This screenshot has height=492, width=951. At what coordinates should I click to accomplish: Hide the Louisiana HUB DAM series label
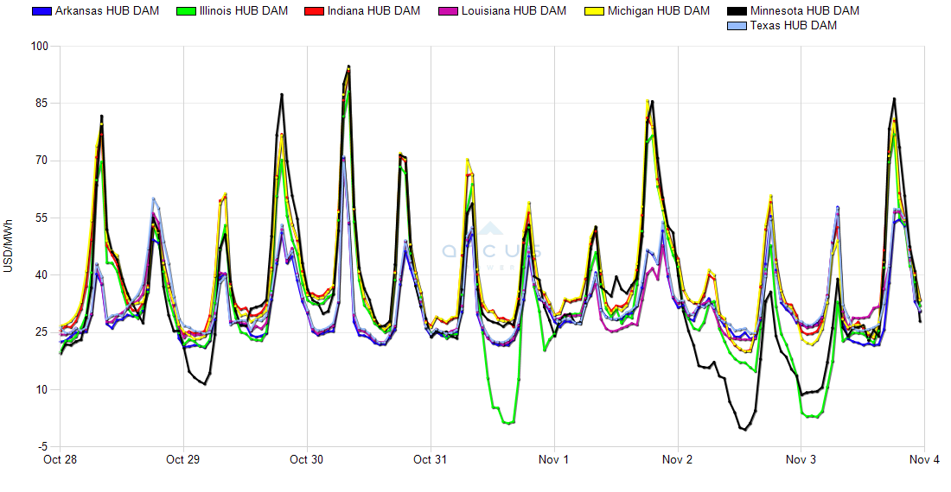tap(514, 11)
